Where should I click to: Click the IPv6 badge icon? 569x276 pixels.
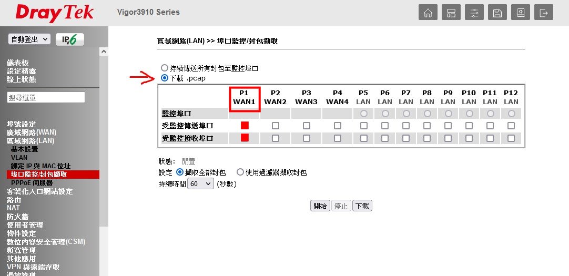(69, 39)
